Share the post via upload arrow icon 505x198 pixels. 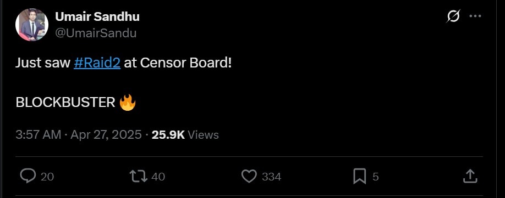470,176
